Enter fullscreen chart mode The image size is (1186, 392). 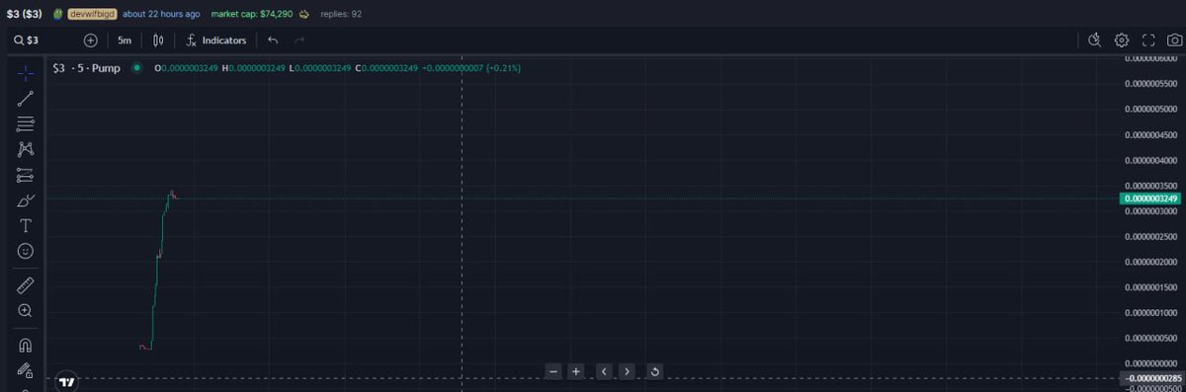click(x=1148, y=40)
